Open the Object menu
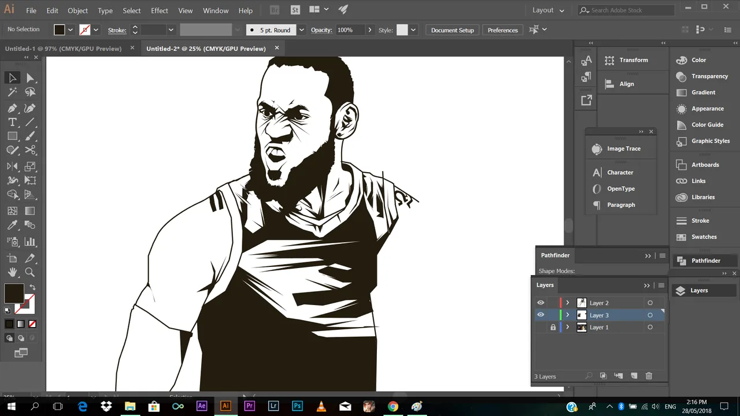This screenshot has height=416, width=740. (78, 10)
